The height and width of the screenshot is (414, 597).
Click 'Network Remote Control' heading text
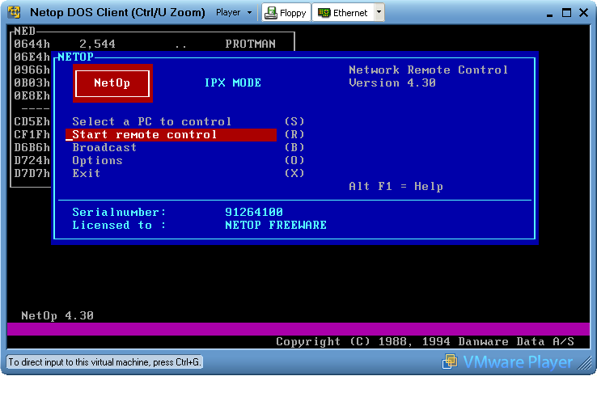428,70
